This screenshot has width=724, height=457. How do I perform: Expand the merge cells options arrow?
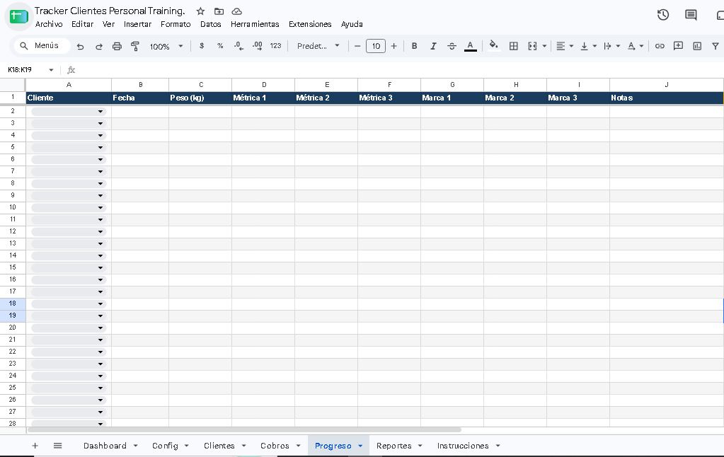tap(544, 46)
